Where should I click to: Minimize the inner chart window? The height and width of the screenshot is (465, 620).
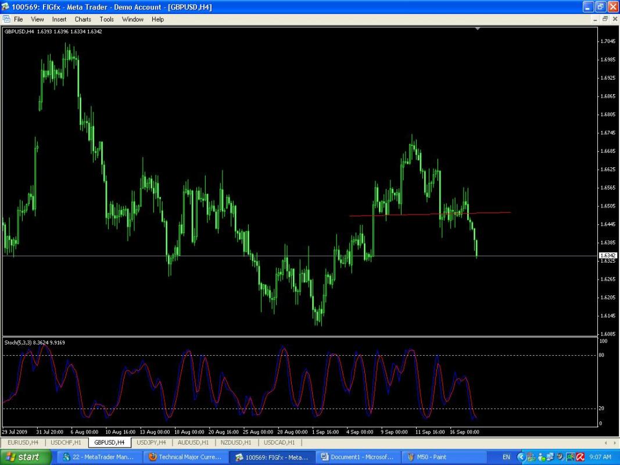(596, 19)
